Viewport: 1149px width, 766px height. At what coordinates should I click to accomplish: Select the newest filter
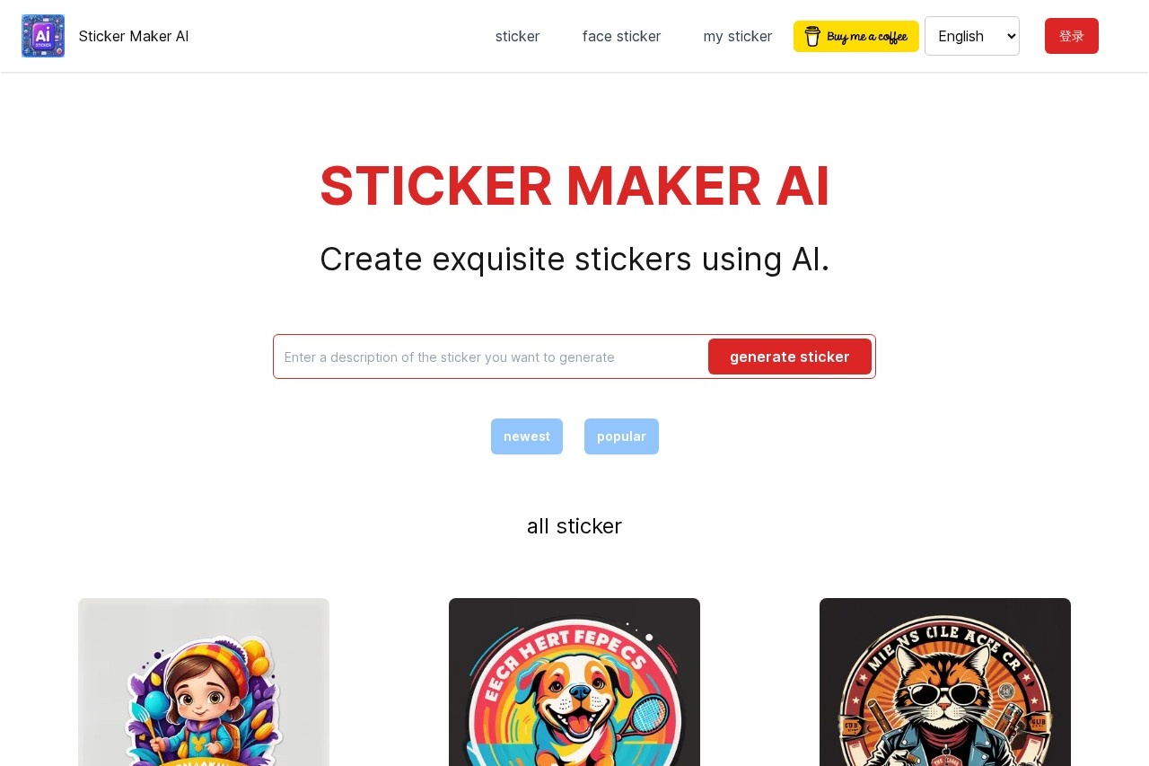click(x=527, y=436)
